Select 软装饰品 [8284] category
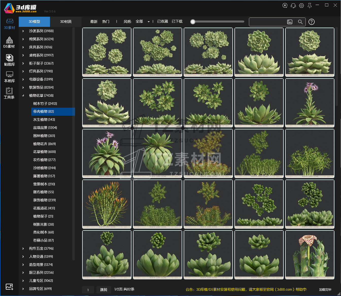The image size is (341, 296). [x=41, y=88]
